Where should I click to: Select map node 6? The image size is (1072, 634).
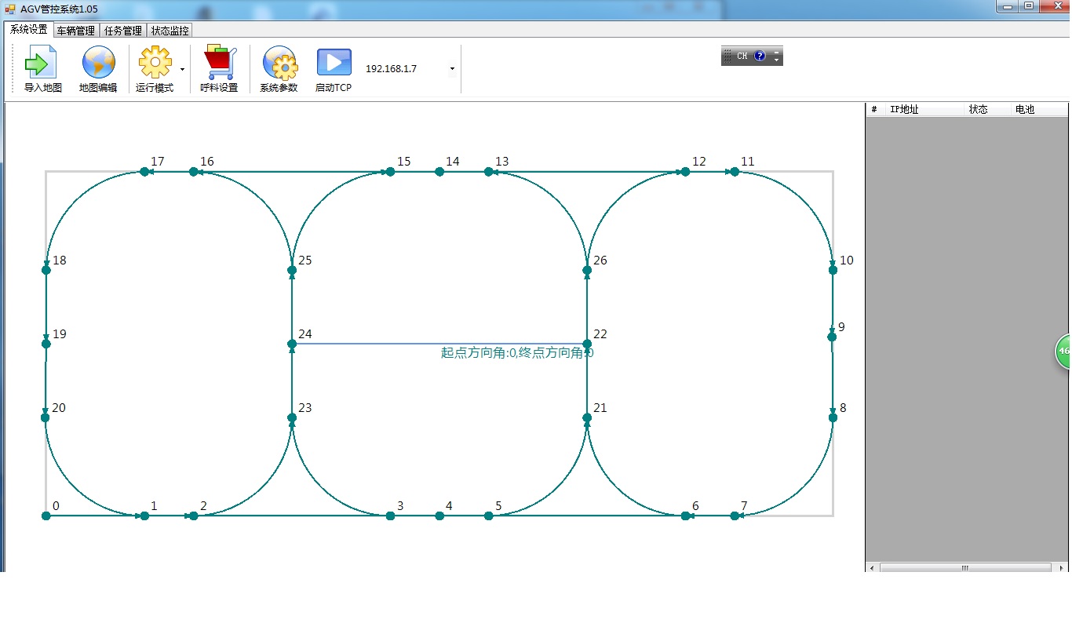click(685, 516)
